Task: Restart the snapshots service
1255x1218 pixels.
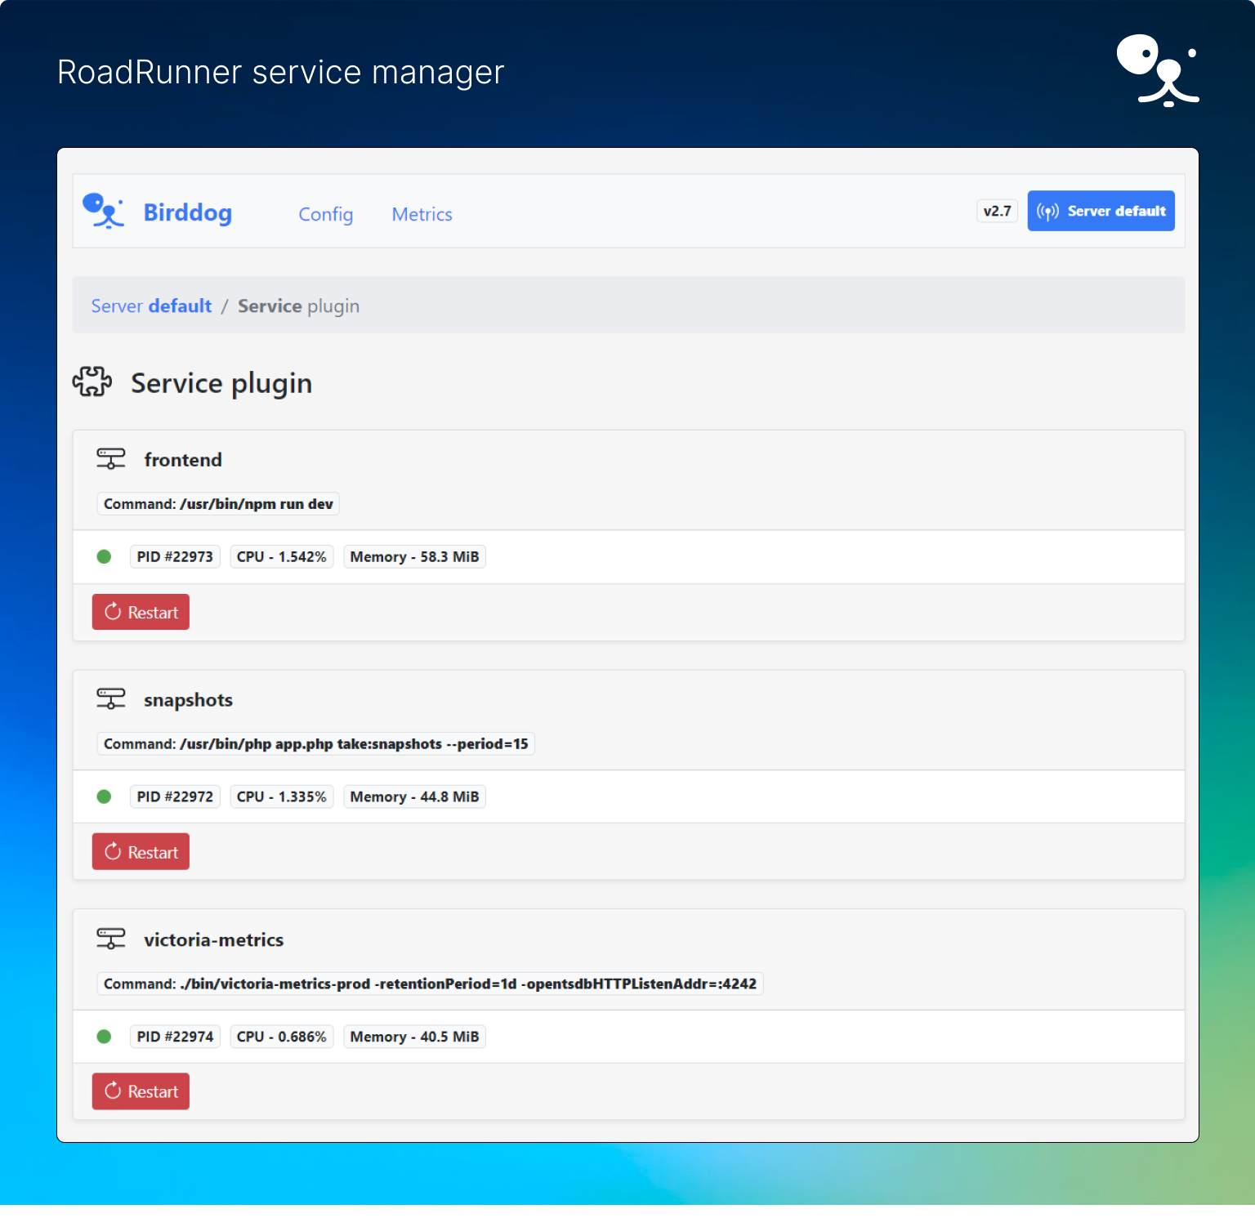Action: click(x=140, y=851)
